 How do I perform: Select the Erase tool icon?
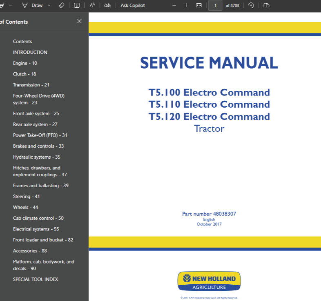61,6
